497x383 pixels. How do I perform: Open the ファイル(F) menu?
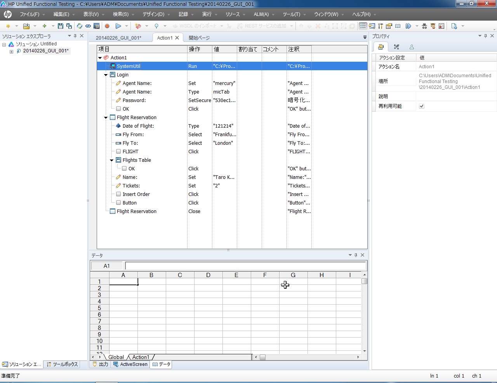30,14
